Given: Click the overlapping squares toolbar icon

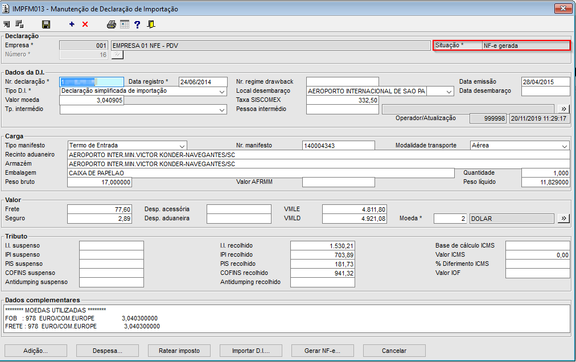Looking at the screenshot, I should pos(19,24).
